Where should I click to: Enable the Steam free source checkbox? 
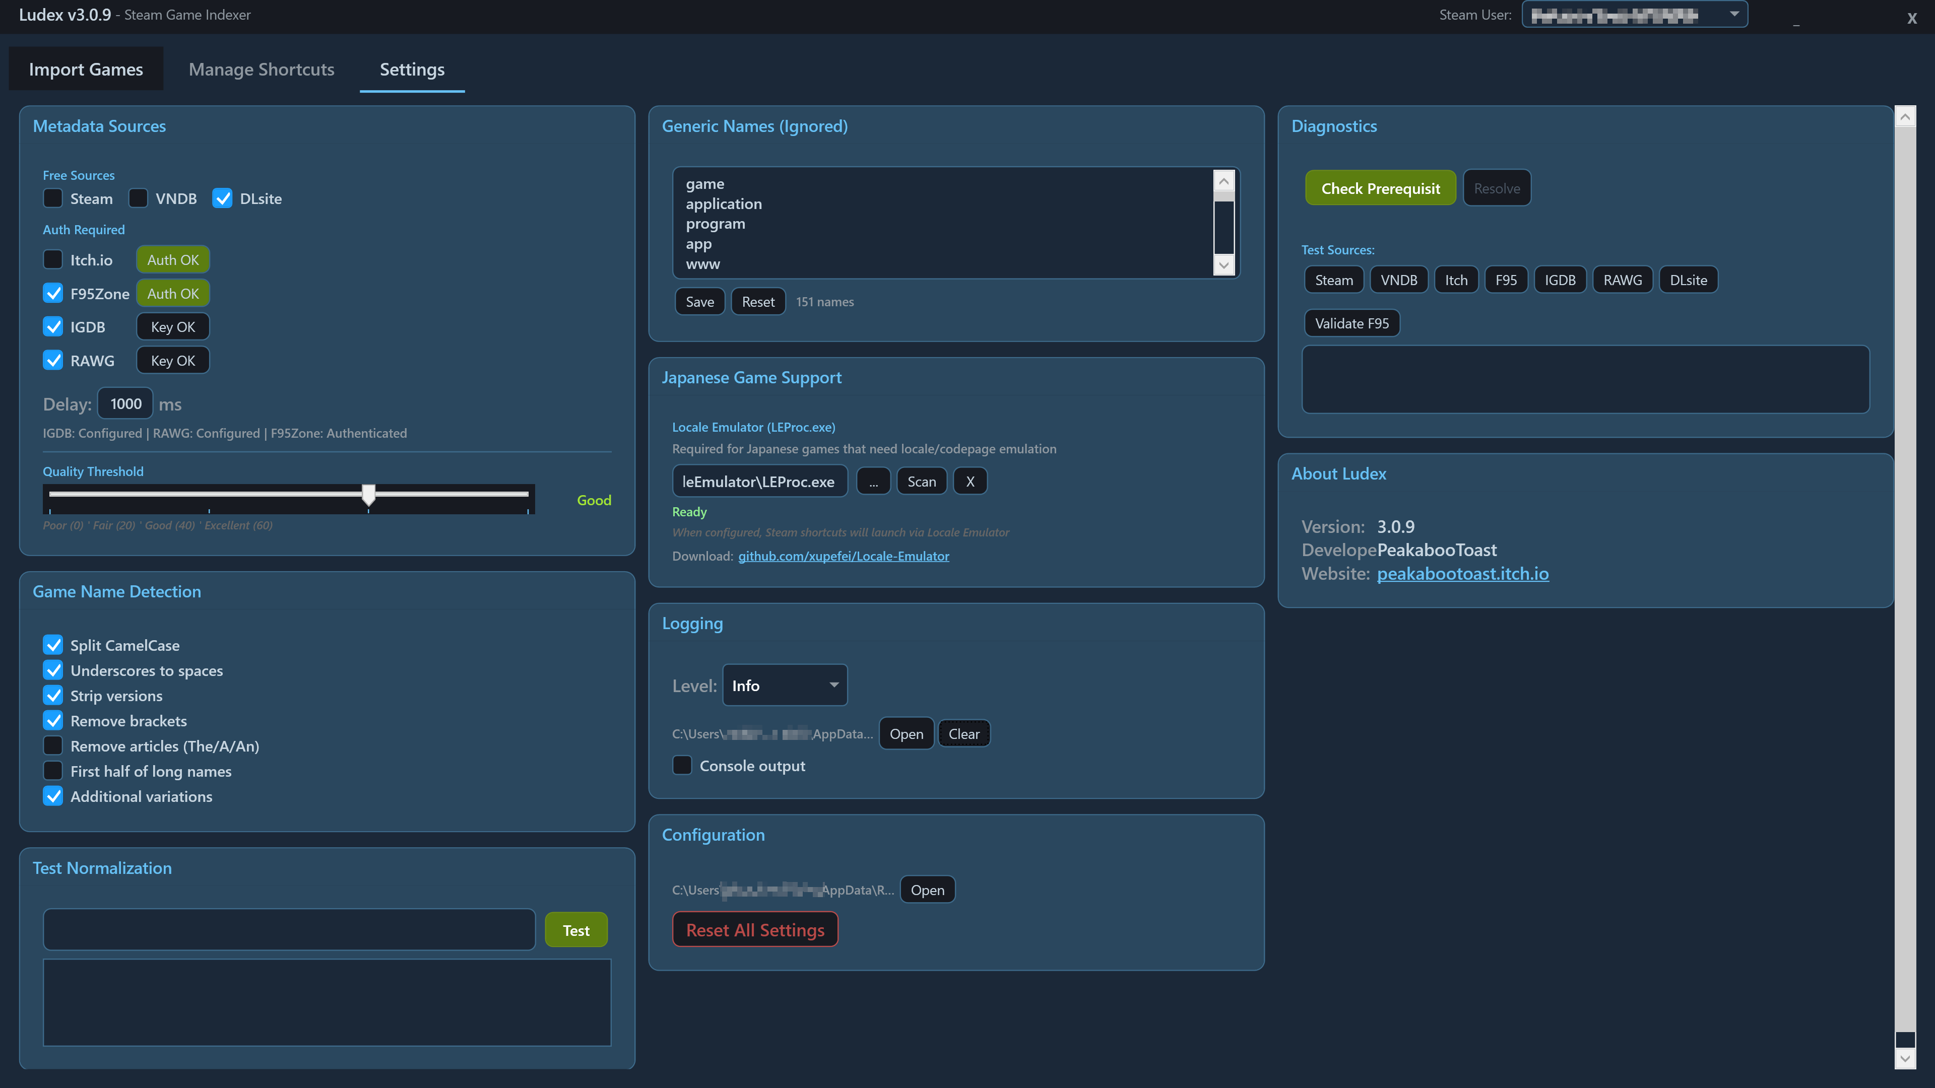(52, 198)
